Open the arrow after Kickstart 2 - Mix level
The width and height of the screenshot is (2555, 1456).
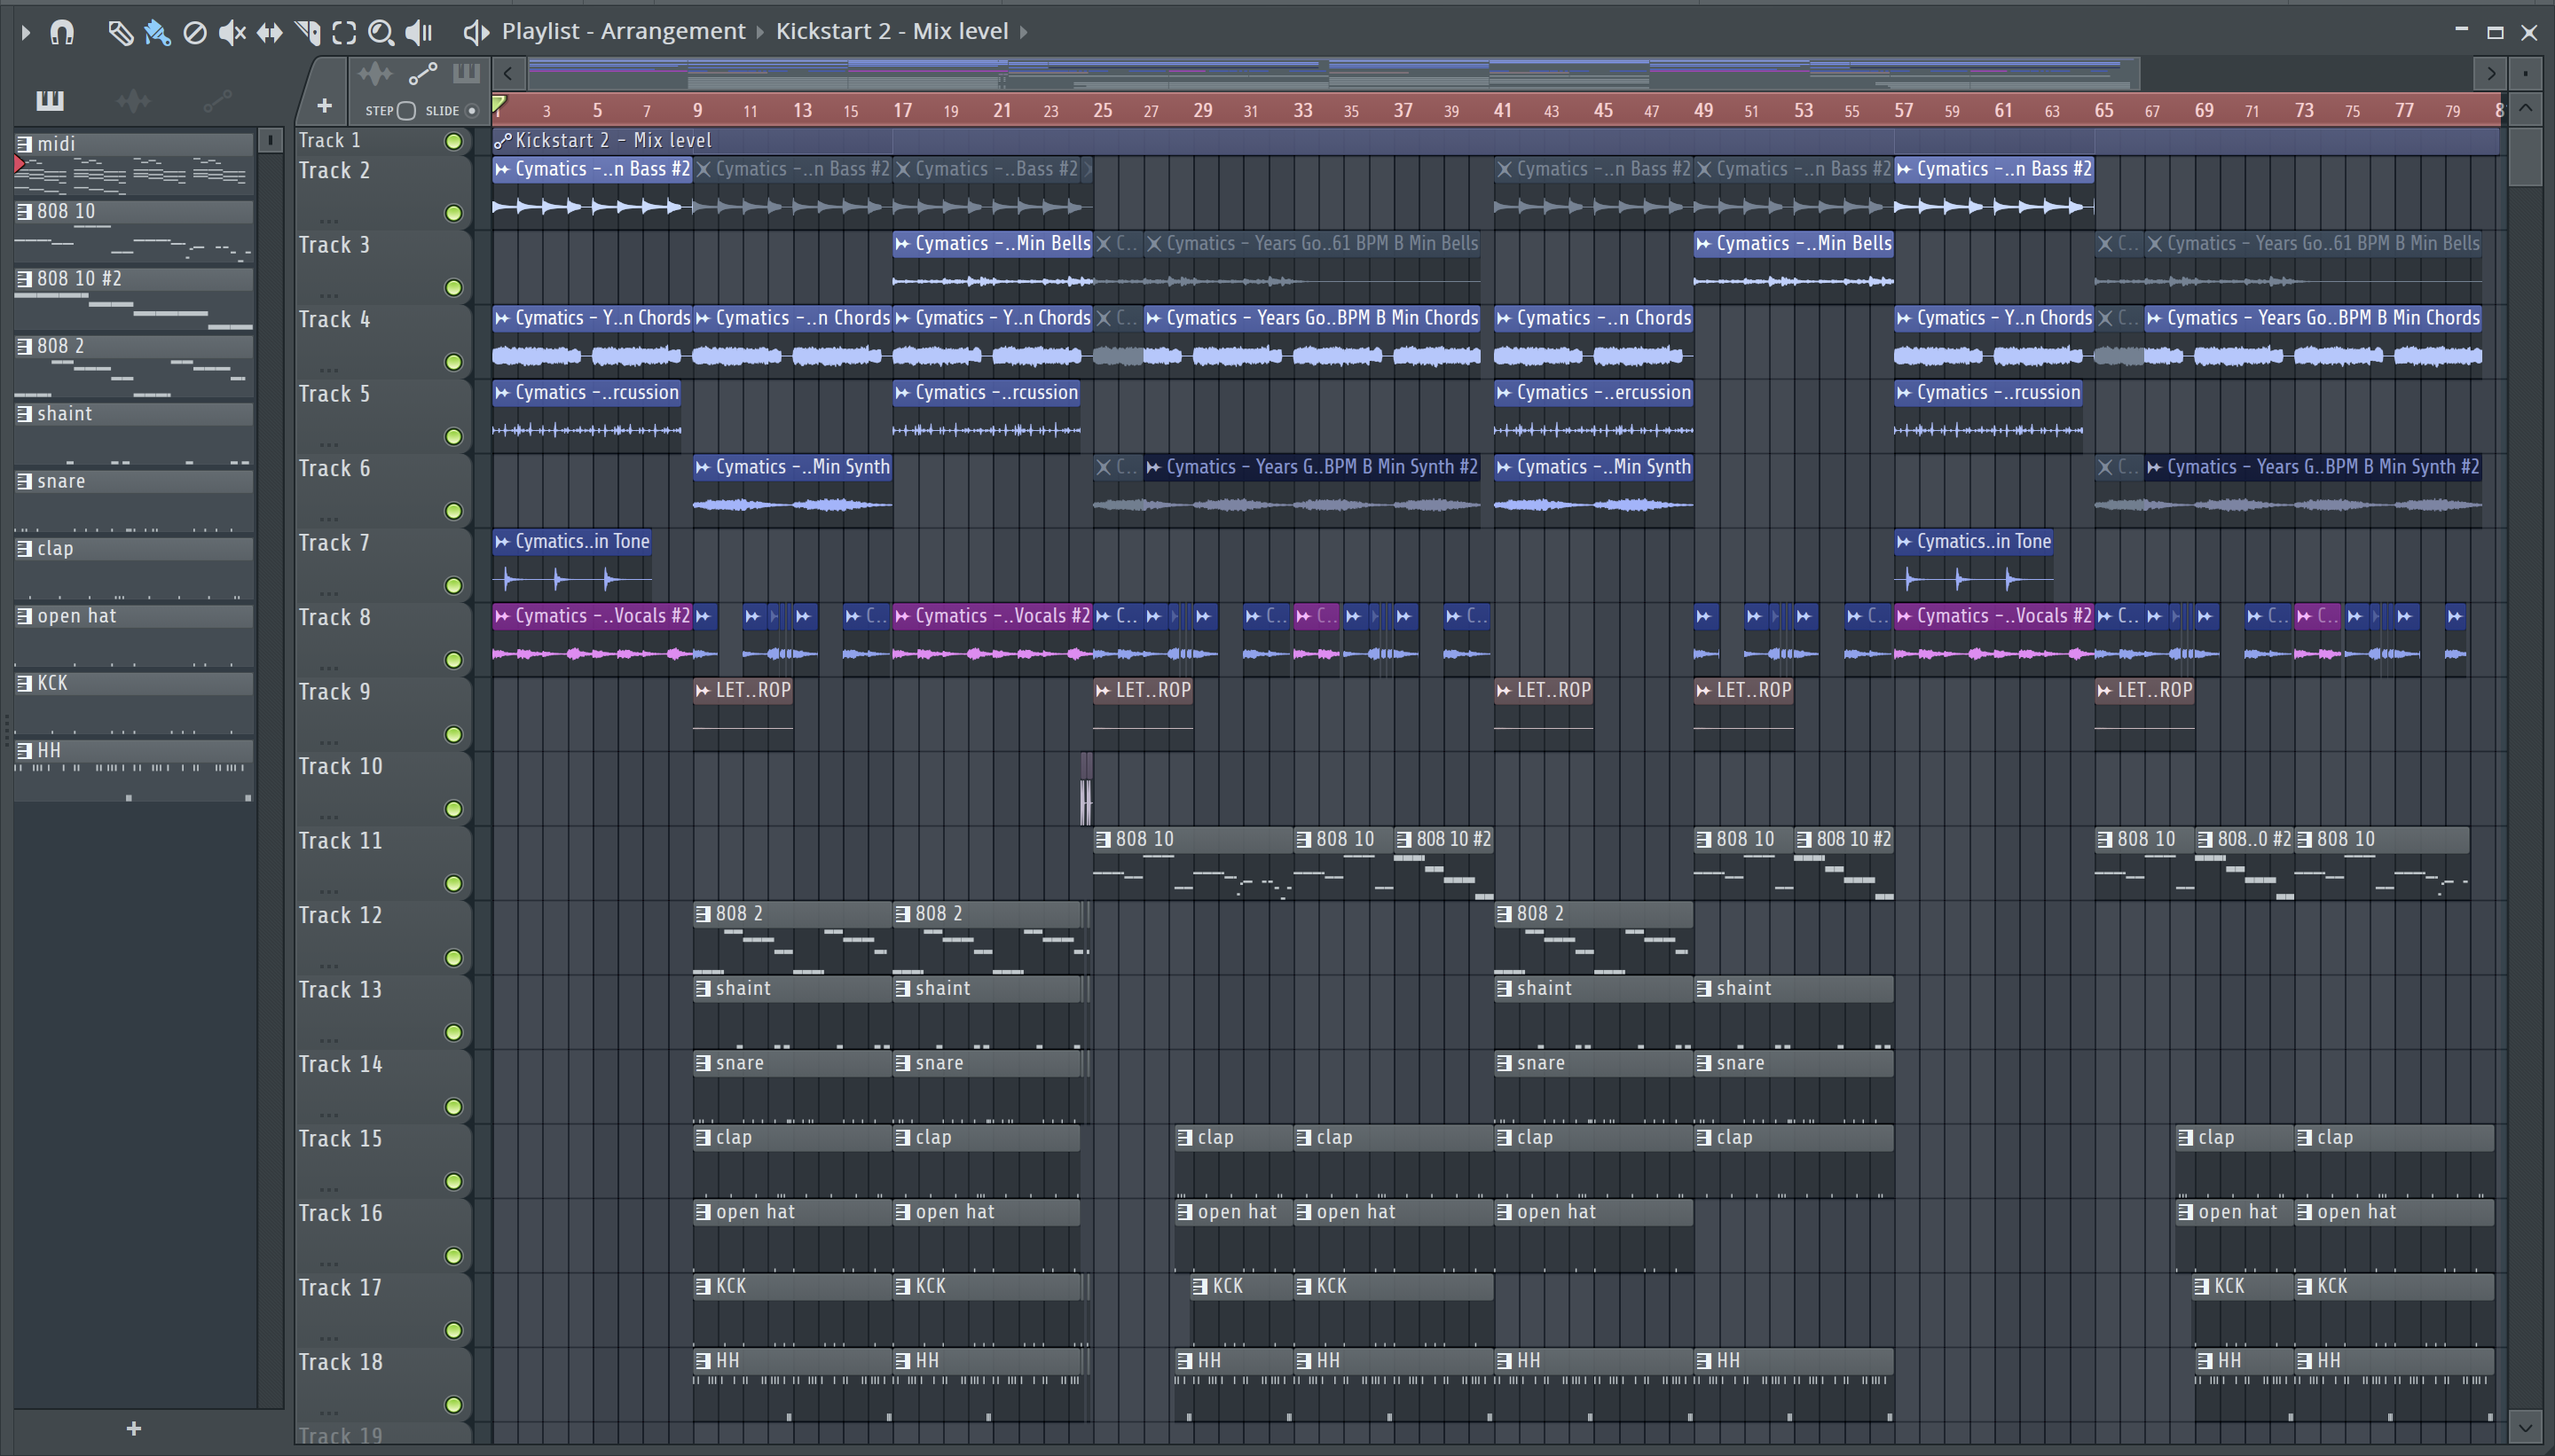pyautogui.click(x=1024, y=32)
